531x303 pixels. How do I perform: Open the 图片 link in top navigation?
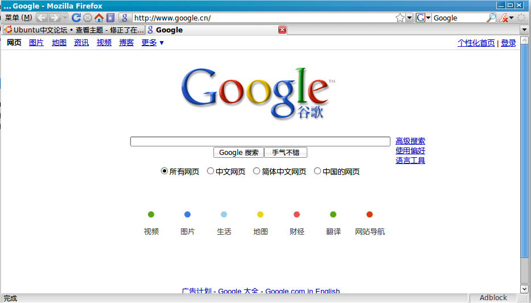(x=36, y=42)
